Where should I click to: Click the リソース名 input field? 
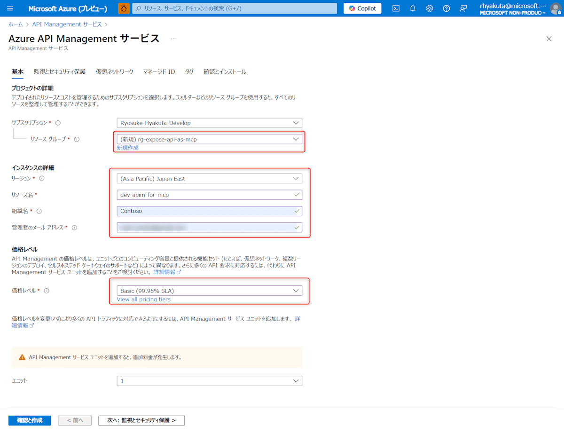coord(210,195)
